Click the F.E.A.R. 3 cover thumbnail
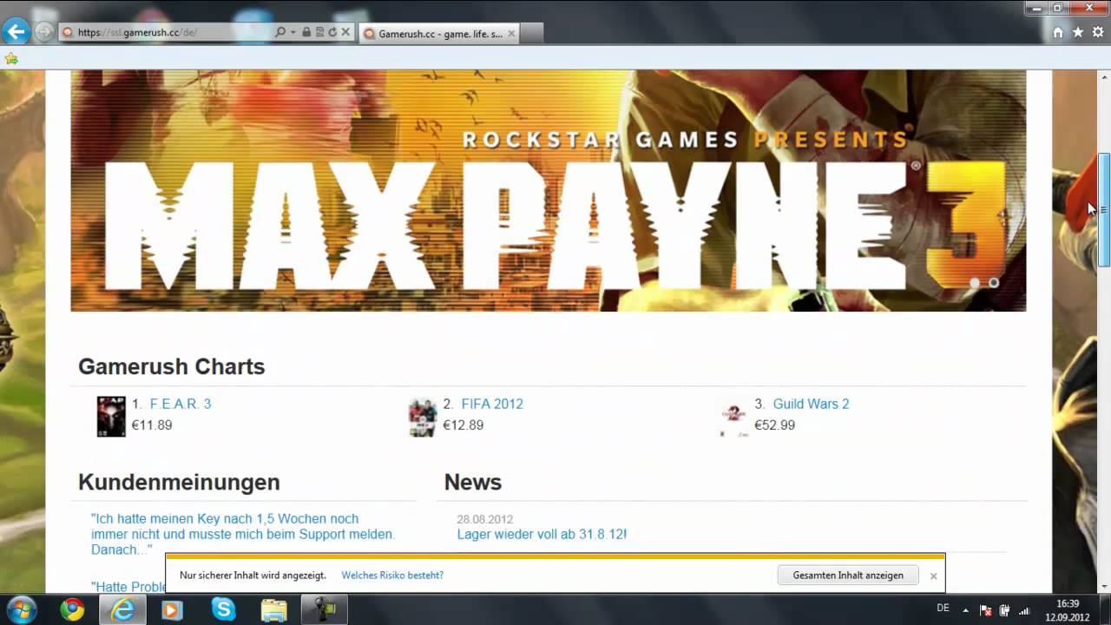This screenshot has width=1111, height=625. click(x=111, y=417)
